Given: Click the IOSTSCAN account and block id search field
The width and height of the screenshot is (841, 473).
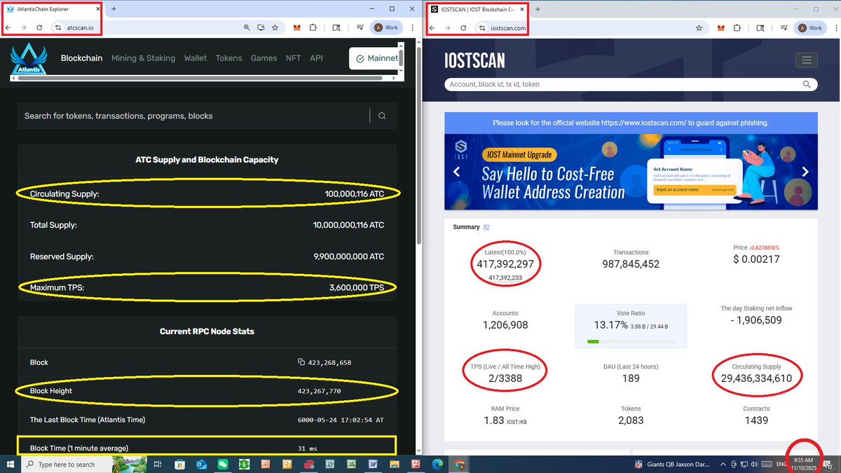Looking at the screenshot, I should (x=622, y=84).
